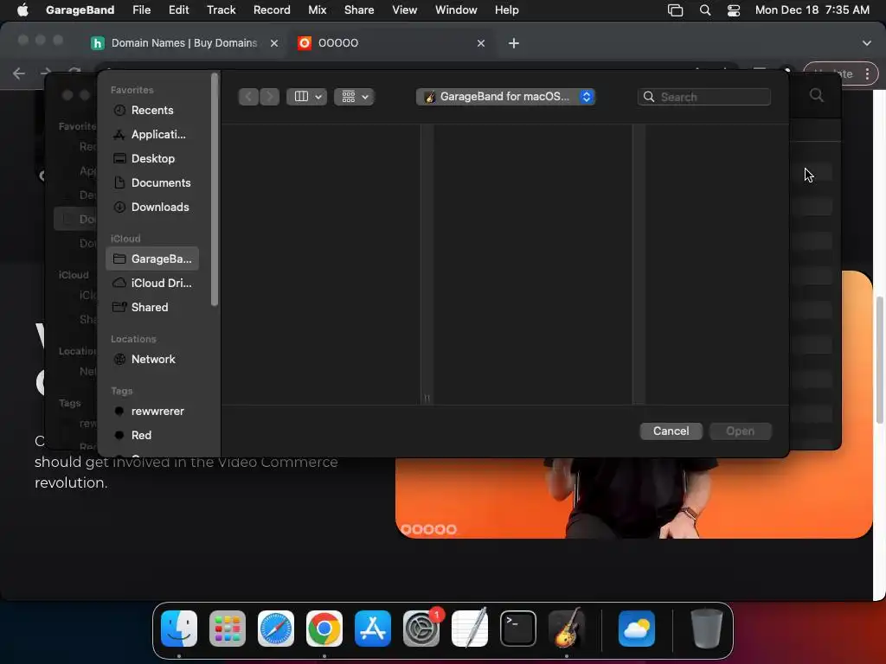Select the Red tag in the sidebar

[x=152, y=436]
